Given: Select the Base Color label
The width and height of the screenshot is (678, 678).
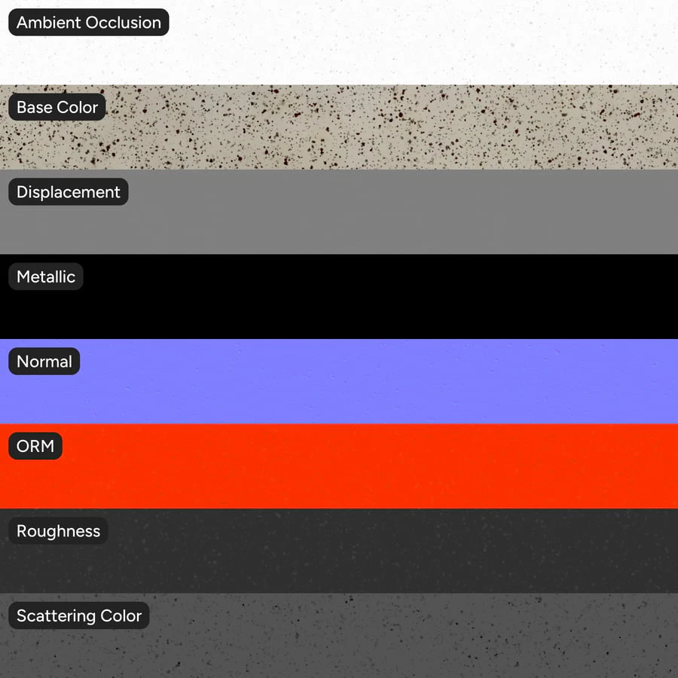Looking at the screenshot, I should click(x=57, y=107).
